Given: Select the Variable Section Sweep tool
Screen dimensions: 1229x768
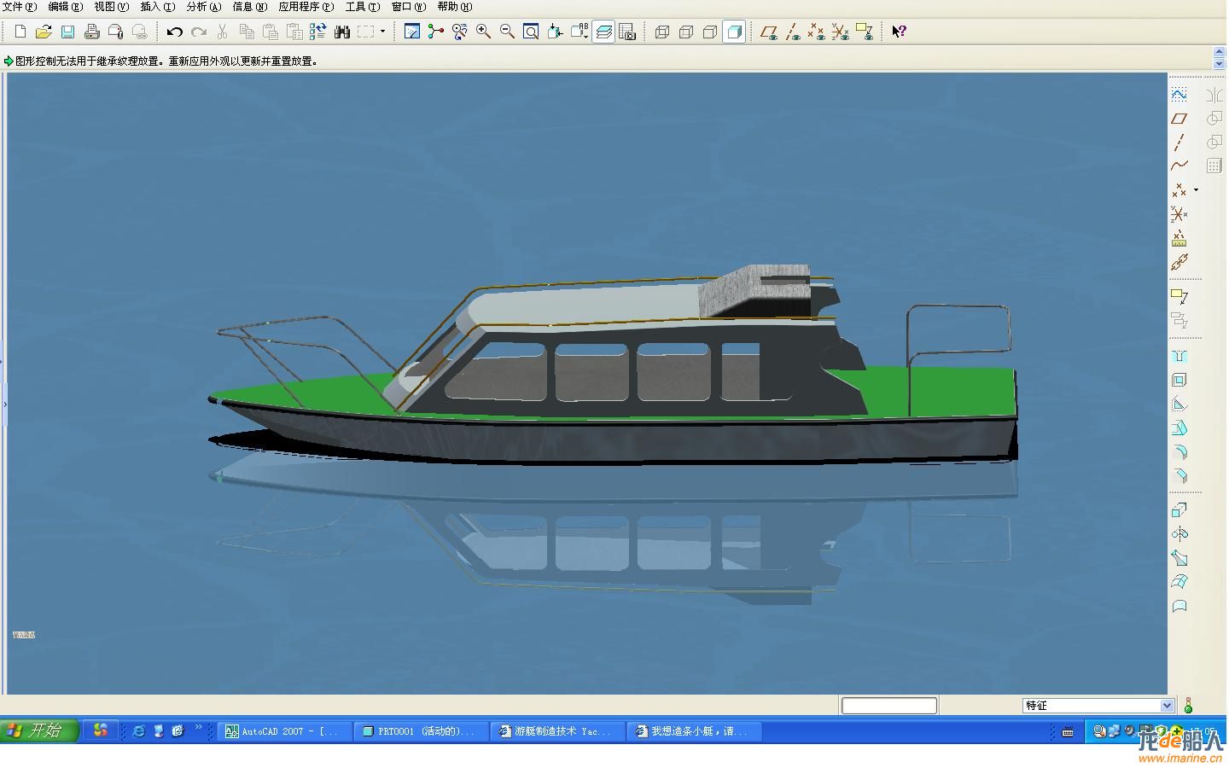Looking at the screenshot, I should click(1179, 558).
